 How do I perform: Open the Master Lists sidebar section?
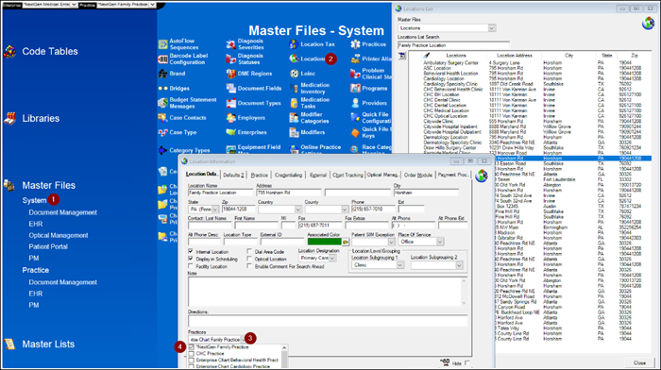(x=48, y=345)
